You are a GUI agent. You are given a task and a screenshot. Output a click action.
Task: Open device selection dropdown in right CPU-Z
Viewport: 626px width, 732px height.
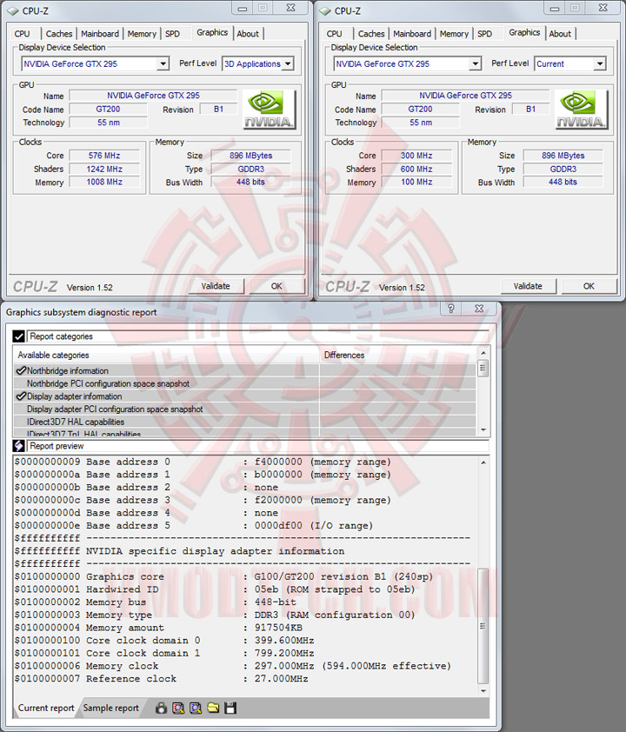pos(476,63)
